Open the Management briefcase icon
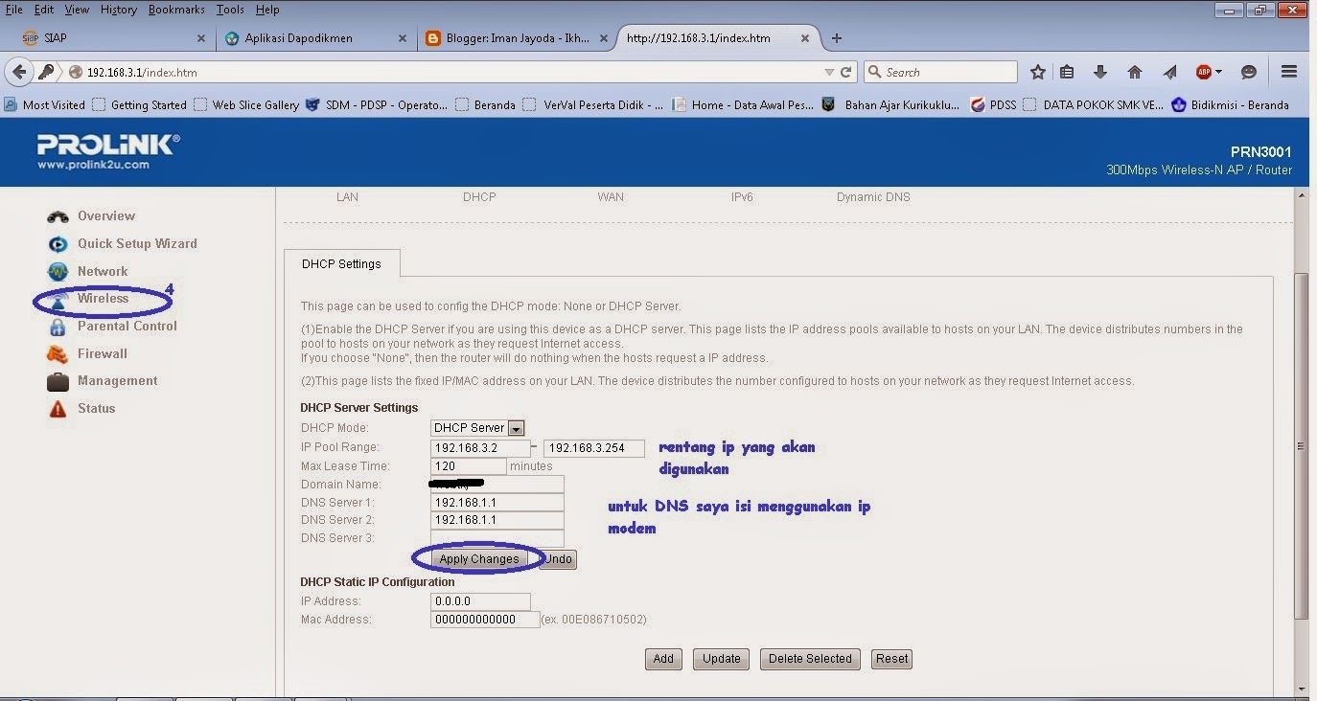This screenshot has height=701, width=1317. click(58, 380)
